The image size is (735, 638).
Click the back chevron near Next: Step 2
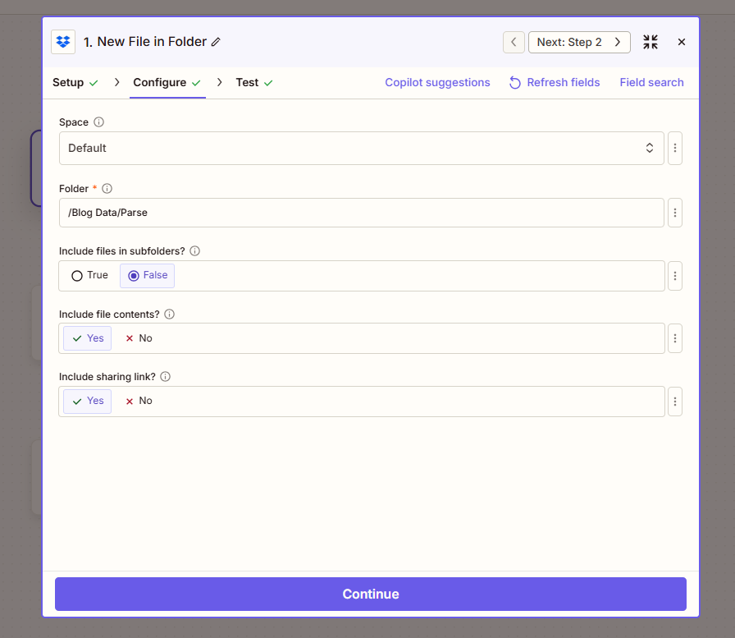pyautogui.click(x=514, y=41)
